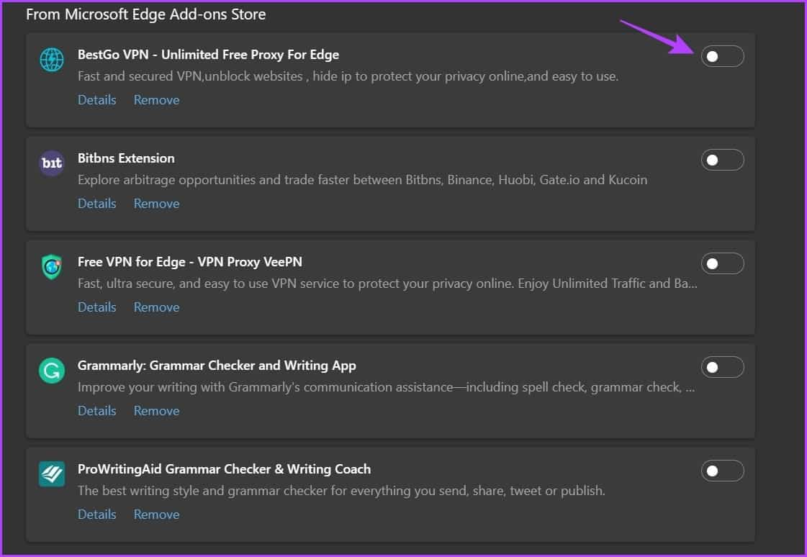Click "Free VPN for Edge - VPN Proxy VeePN" title
This screenshot has height=557, width=807.
pyautogui.click(x=190, y=262)
